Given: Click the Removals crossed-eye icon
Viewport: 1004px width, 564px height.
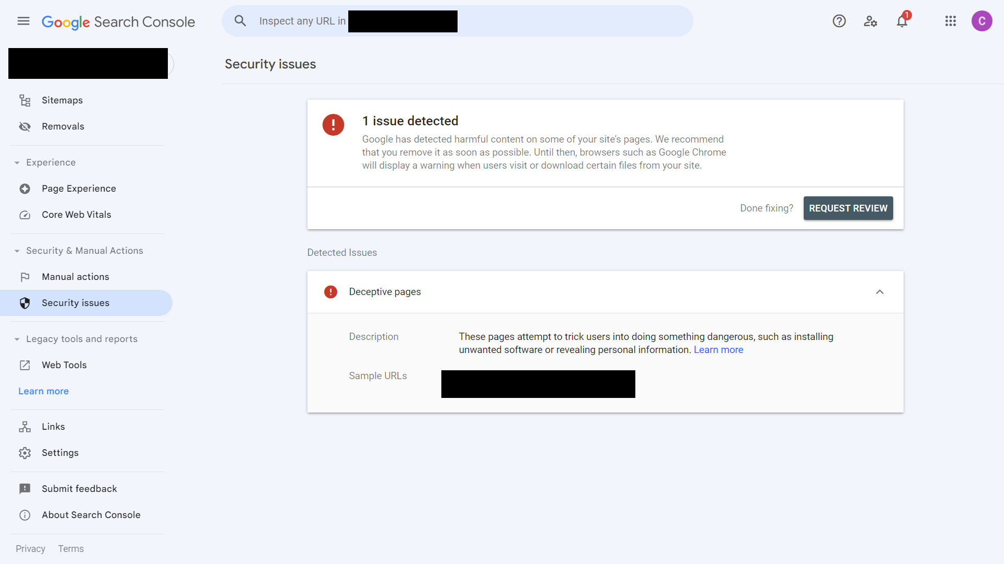Looking at the screenshot, I should tap(25, 126).
